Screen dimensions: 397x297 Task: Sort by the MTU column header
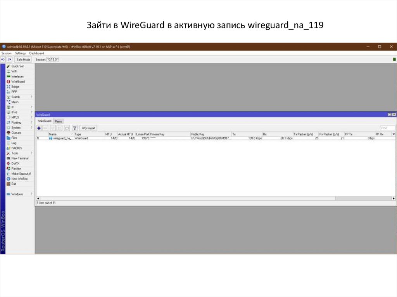[111, 134]
